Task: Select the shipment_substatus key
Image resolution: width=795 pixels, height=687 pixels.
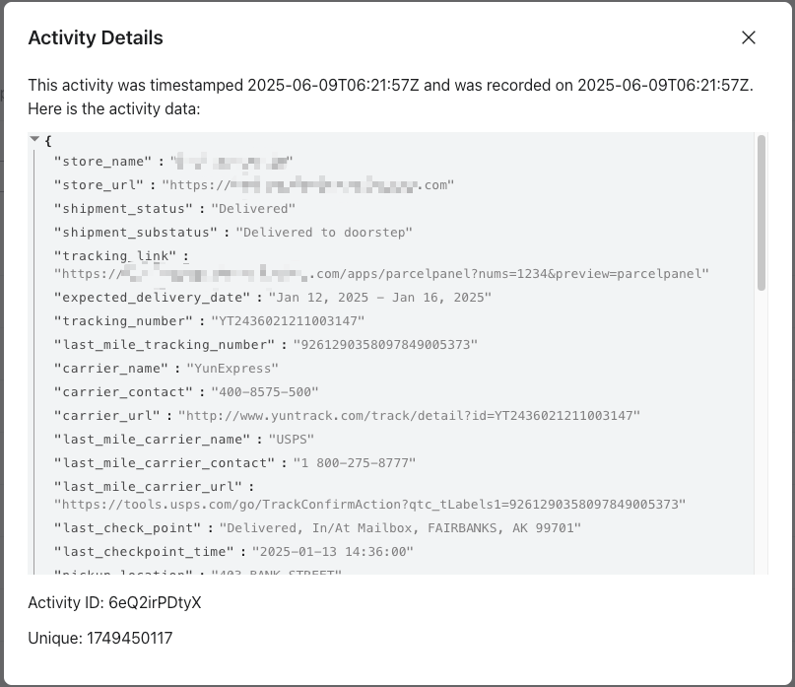Action: tap(136, 233)
